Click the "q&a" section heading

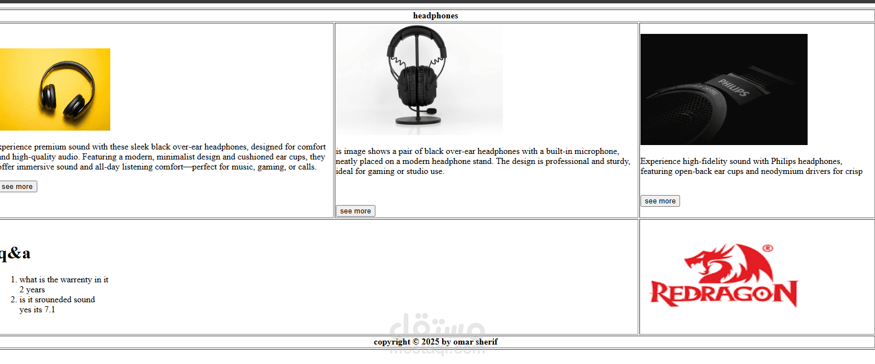coord(15,253)
